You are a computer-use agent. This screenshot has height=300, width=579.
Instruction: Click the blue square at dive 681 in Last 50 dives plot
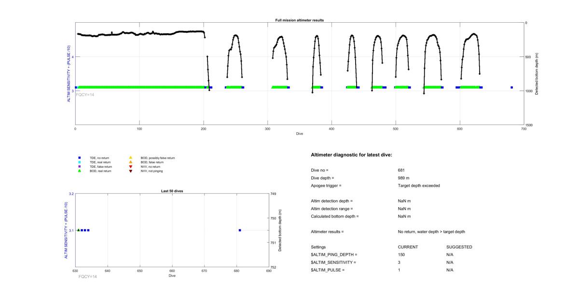(x=240, y=230)
